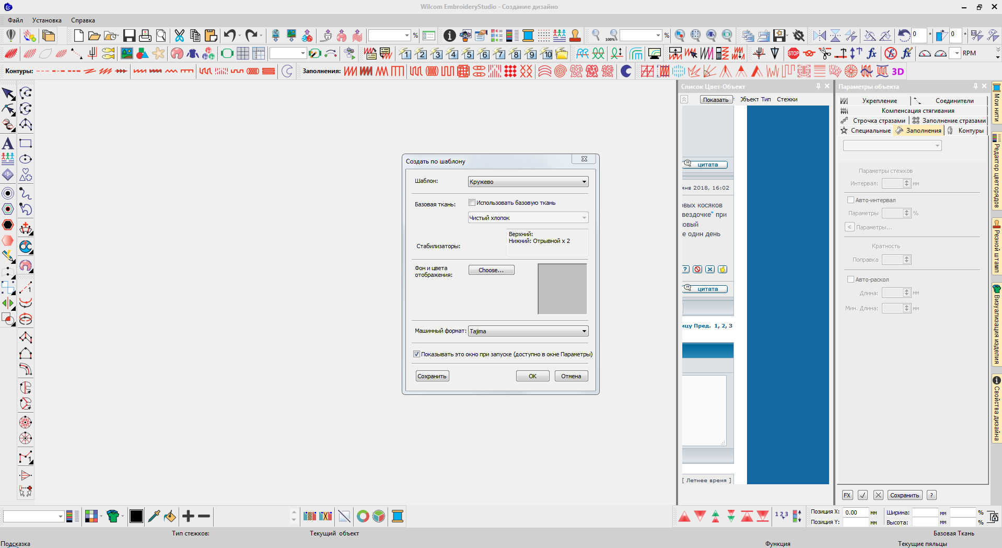Click the green T-shirt product icon
The width and height of the screenshot is (1002, 548).
coord(112,516)
